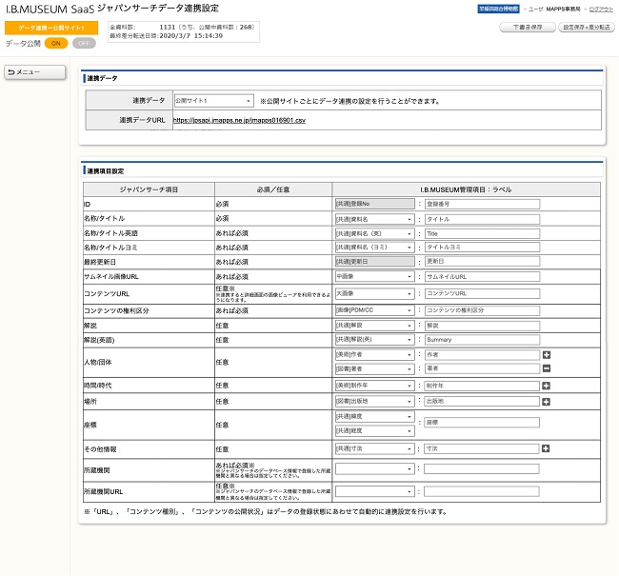The height and width of the screenshot is (576, 619).
Task: Open the 時間/時代 制作年 dropdown
Action: (374, 386)
